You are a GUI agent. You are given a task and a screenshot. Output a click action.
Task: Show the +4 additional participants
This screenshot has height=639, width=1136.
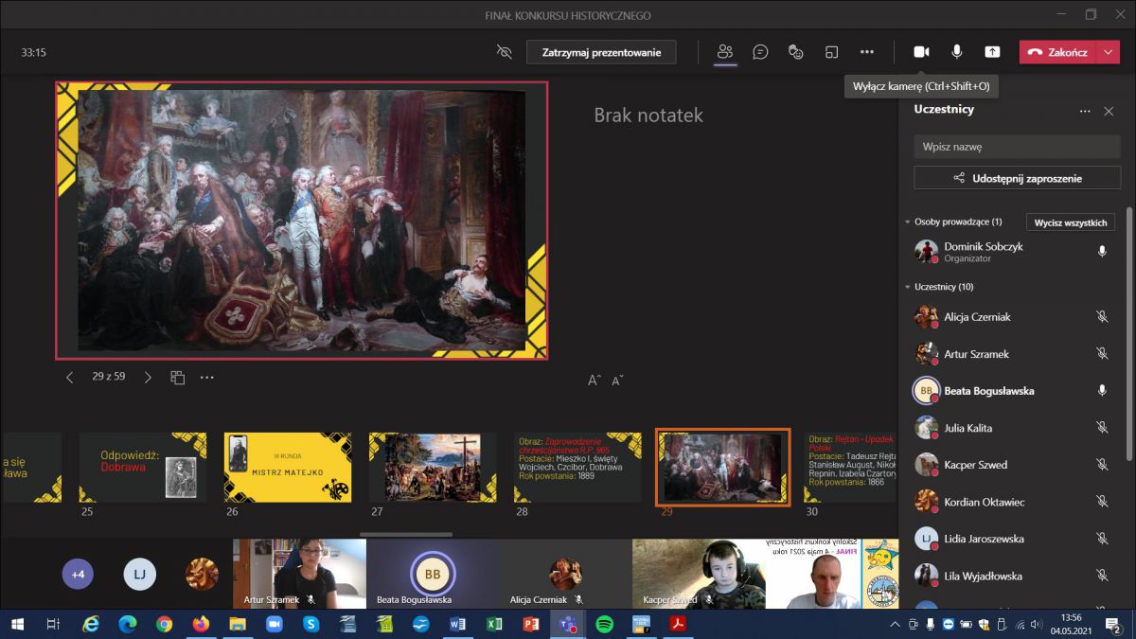pos(78,574)
